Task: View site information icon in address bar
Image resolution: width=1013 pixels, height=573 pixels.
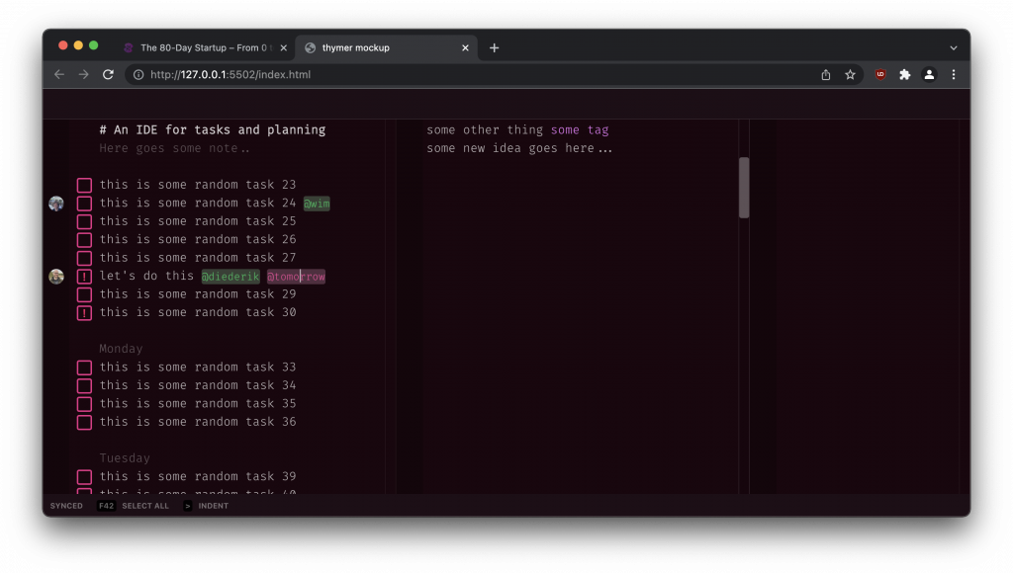Action: point(138,75)
